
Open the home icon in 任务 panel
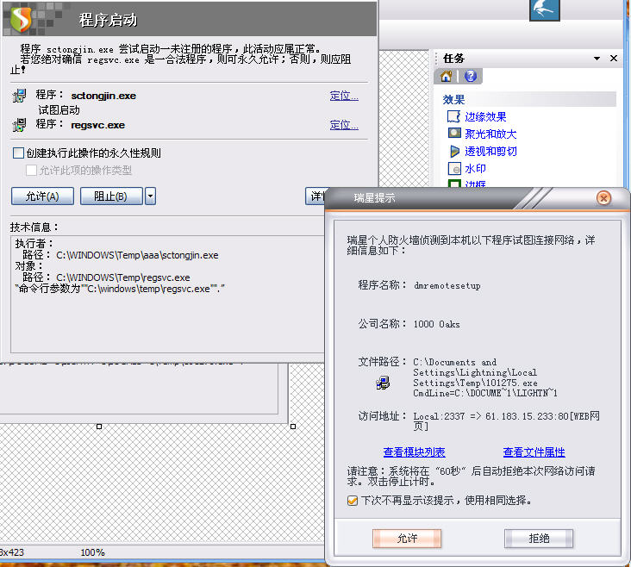point(446,76)
